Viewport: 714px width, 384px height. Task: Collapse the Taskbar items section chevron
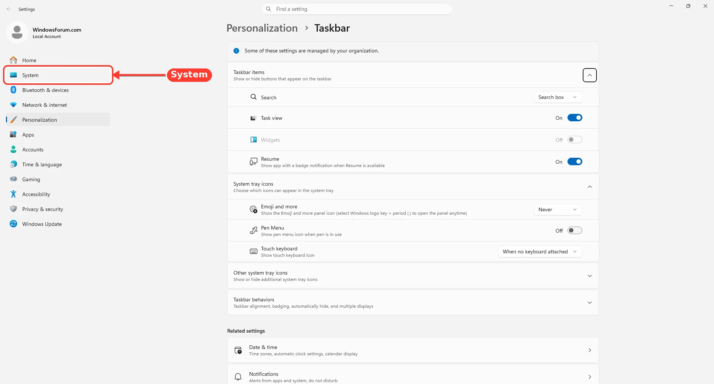click(x=590, y=75)
